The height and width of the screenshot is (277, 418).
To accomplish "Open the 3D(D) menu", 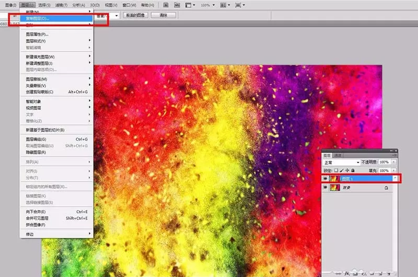I will [x=95, y=5].
